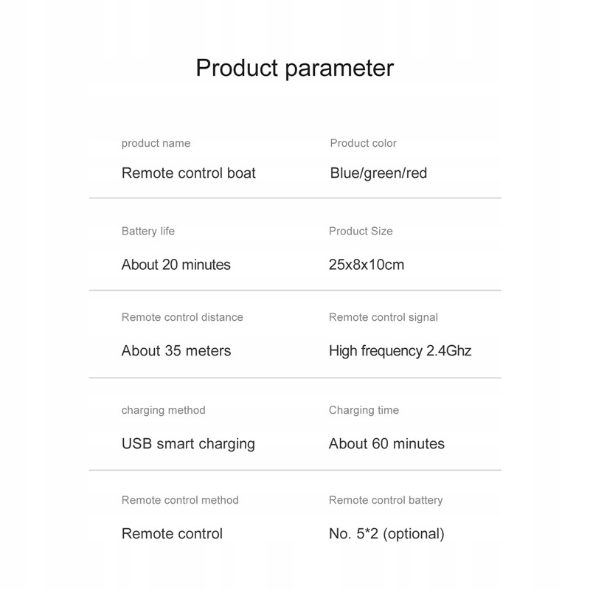The image size is (590, 590).
Task: Click the "Remote control distance" label
Action: tap(182, 317)
